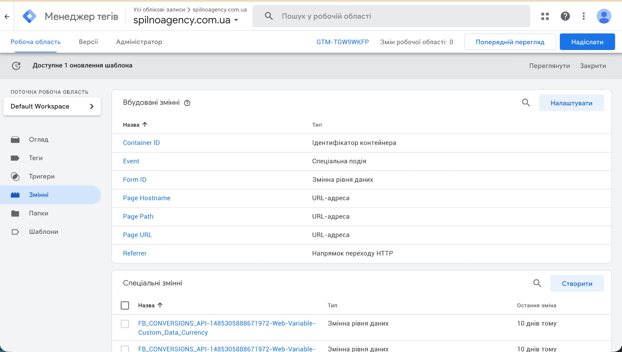Screen dimensions: 622x352
Task: Sort Спеціальні змінні by Назва arrow
Action: [x=160, y=305]
